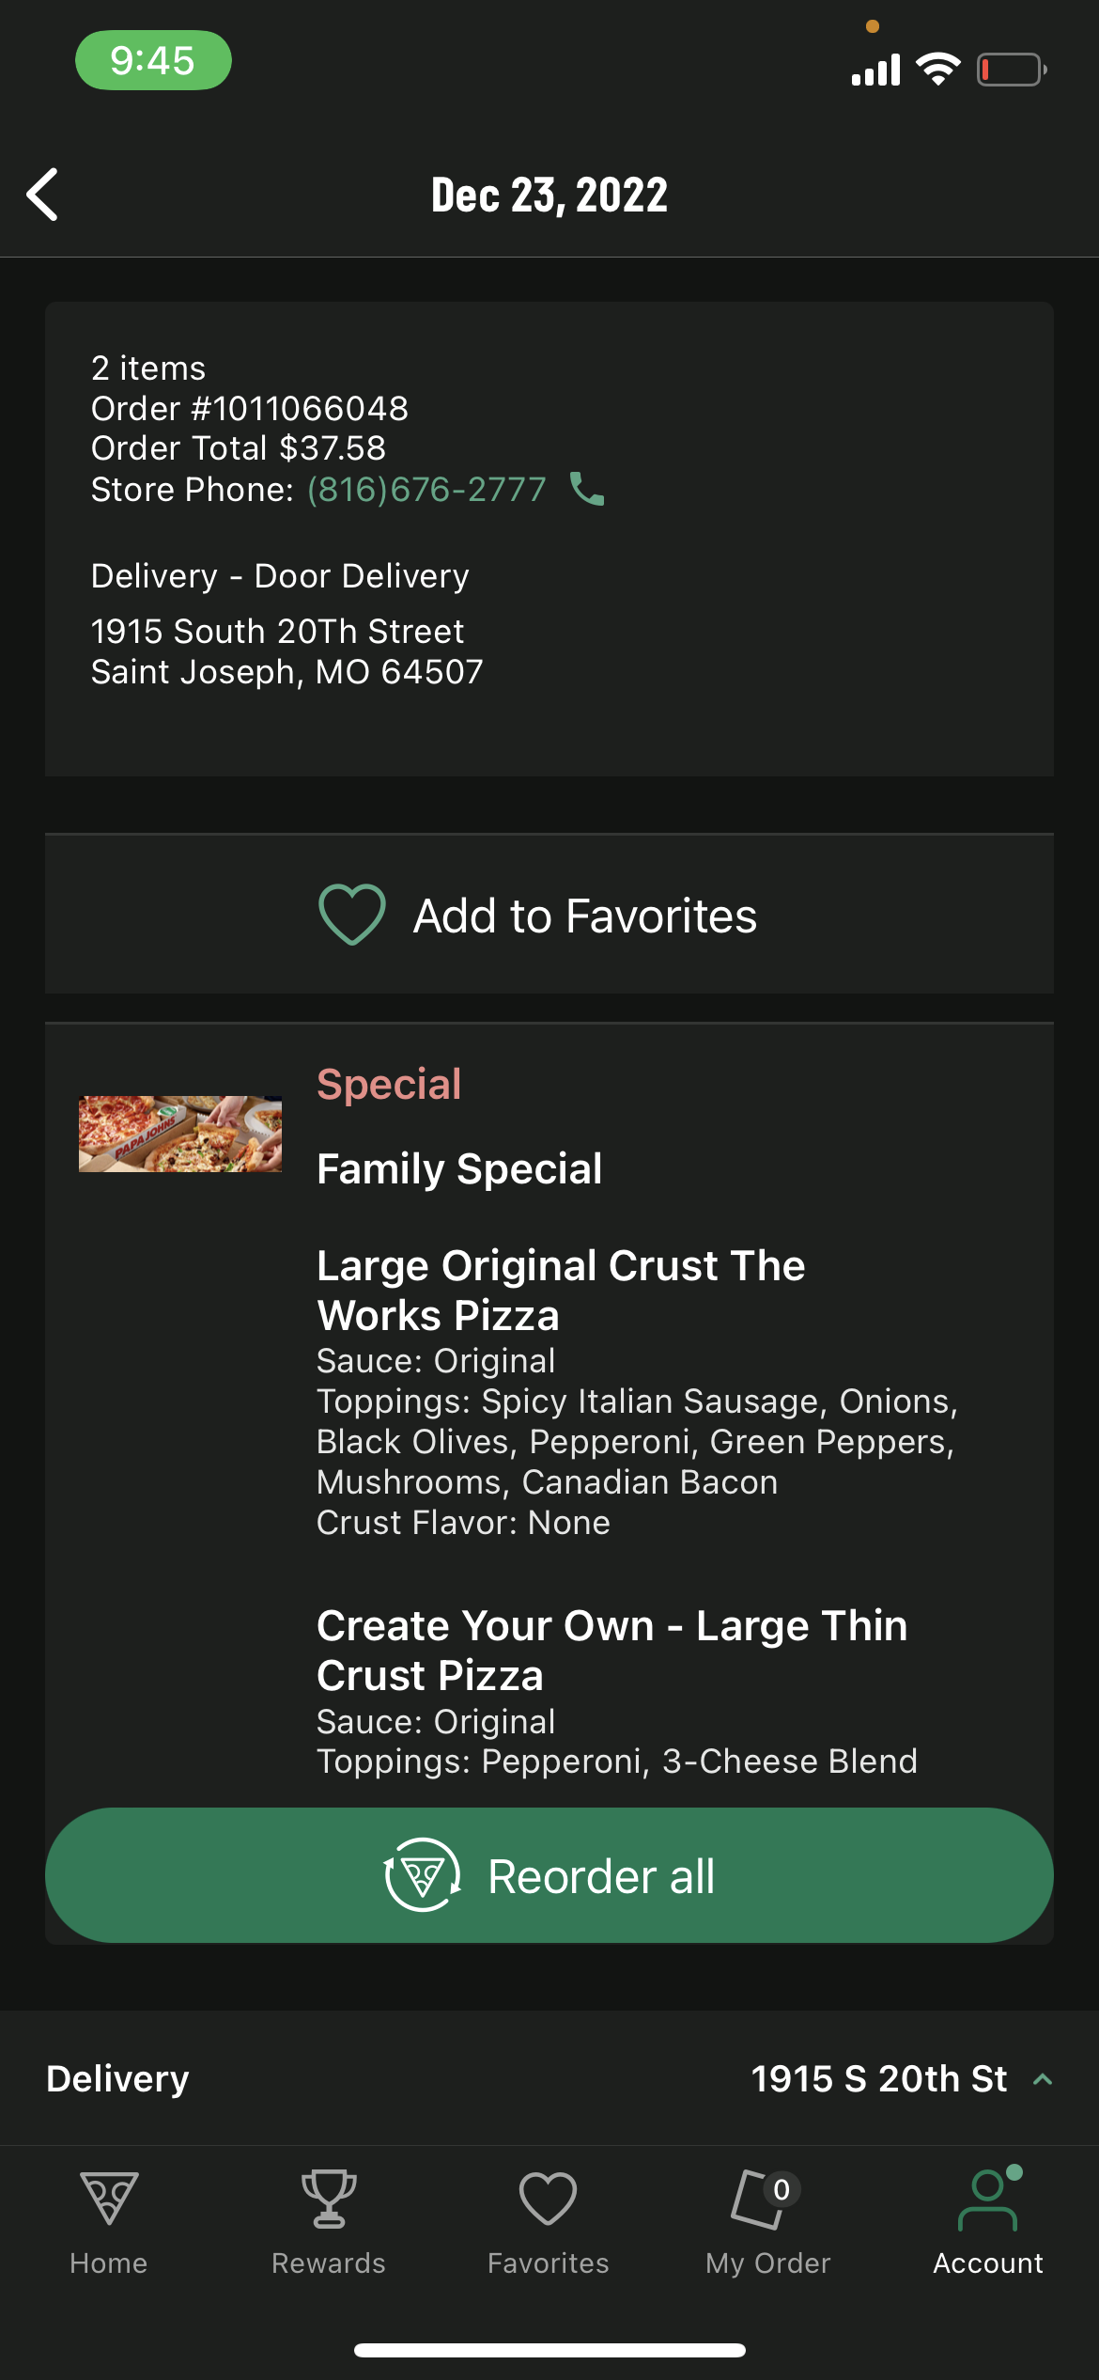Tap the green phone call icon
The height and width of the screenshot is (2380, 1099).
pos(588,489)
